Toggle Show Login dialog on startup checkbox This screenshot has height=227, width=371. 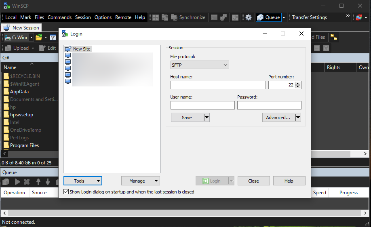point(66,192)
